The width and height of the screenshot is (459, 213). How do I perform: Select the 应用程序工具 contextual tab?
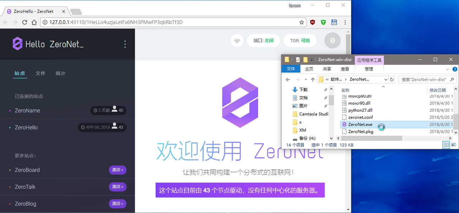point(369,60)
